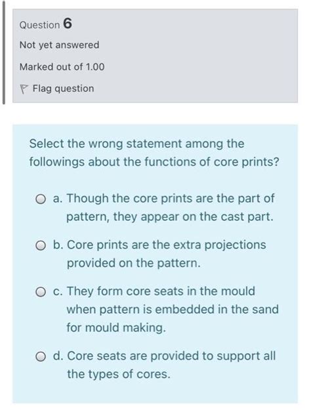Select radio button for option a
The image size is (311, 413).
pyautogui.click(x=41, y=199)
